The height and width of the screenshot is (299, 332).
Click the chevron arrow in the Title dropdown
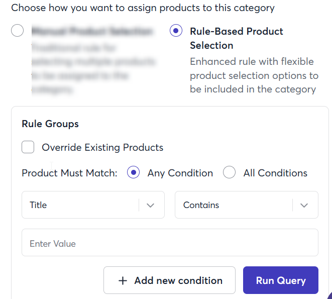[x=151, y=205]
